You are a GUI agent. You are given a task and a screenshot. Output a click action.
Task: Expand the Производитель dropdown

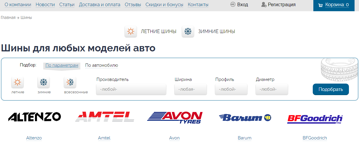click(x=131, y=89)
